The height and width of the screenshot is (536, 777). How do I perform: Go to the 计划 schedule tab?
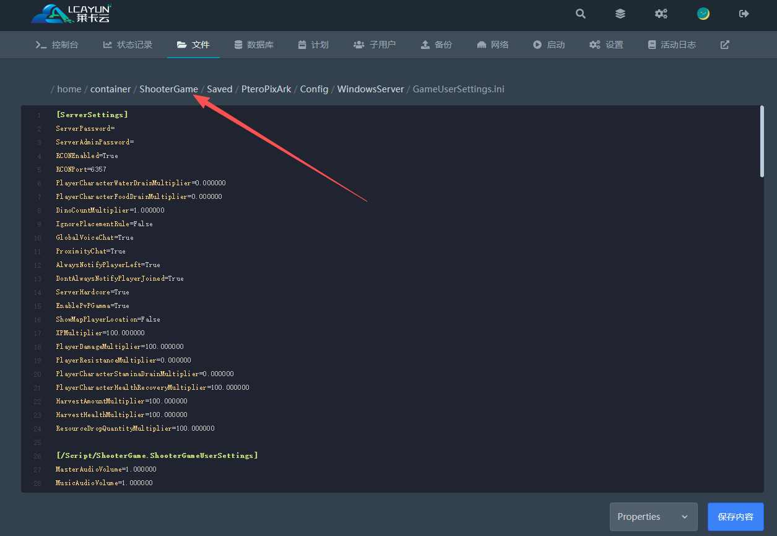point(313,45)
